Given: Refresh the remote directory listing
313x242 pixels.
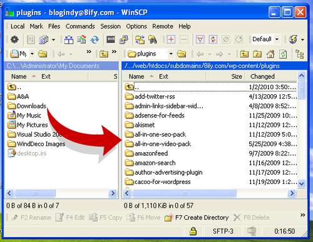Looking at the screenshot, I should point(283,54).
